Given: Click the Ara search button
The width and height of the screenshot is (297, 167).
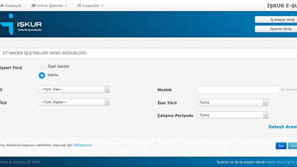Looking at the screenshot, I should coord(281,146).
